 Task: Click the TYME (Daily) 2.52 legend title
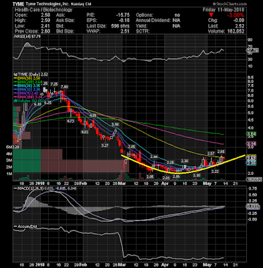31,74
